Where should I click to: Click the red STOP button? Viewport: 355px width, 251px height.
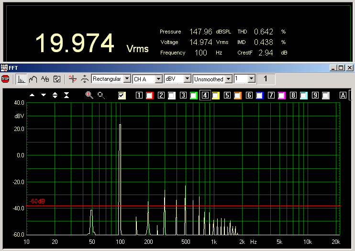pos(5,79)
